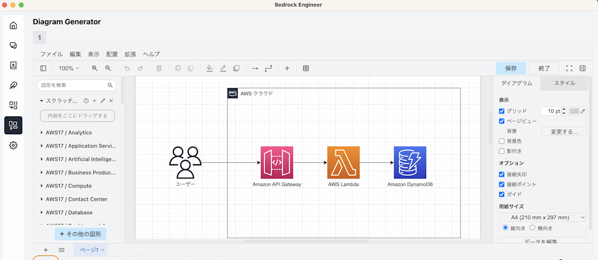The image size is (598, 260).
Task: Select the Diagram Generator sidebar icon
Action: click(x=13, y=126)
